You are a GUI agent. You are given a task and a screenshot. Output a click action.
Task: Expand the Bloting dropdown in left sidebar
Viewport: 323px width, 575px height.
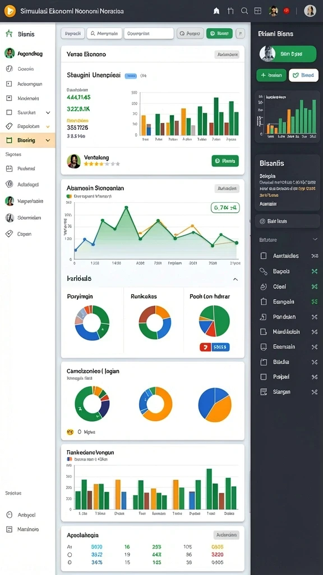(48, 140)
